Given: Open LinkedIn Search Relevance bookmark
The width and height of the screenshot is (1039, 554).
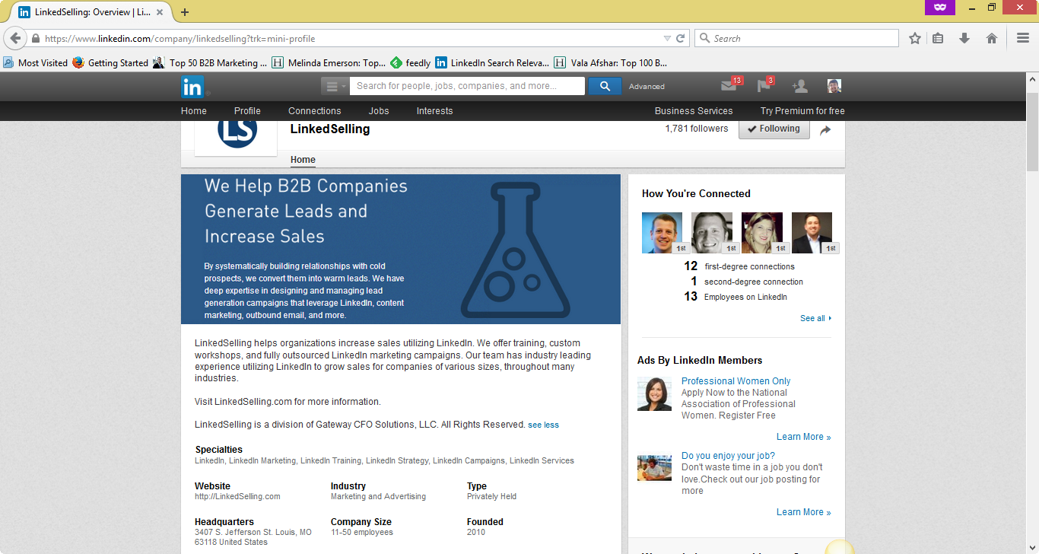Looking at the screenshot, I should click(492, 63).
